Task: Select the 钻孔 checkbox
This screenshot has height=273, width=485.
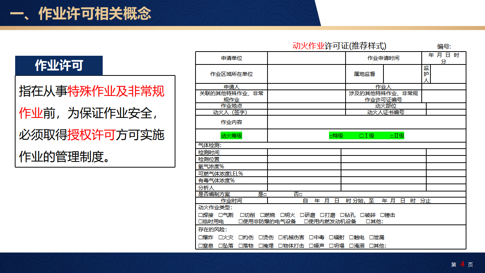Action: point(342,215)
